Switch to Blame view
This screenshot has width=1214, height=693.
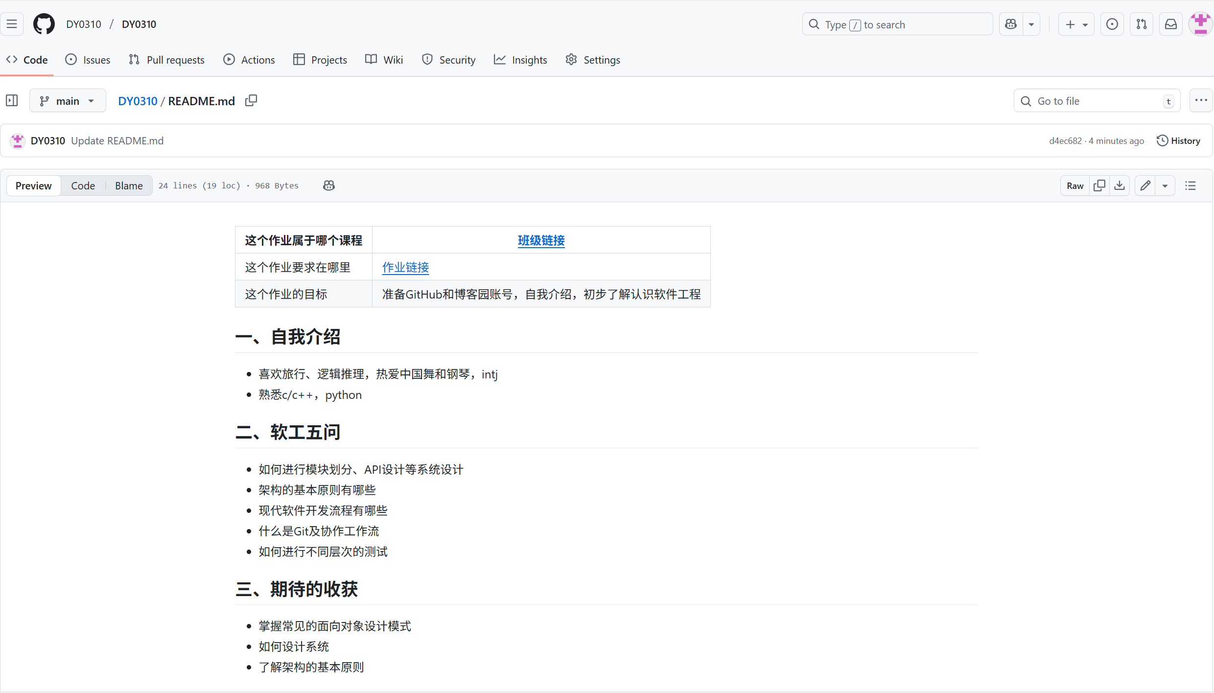[129, 185]
